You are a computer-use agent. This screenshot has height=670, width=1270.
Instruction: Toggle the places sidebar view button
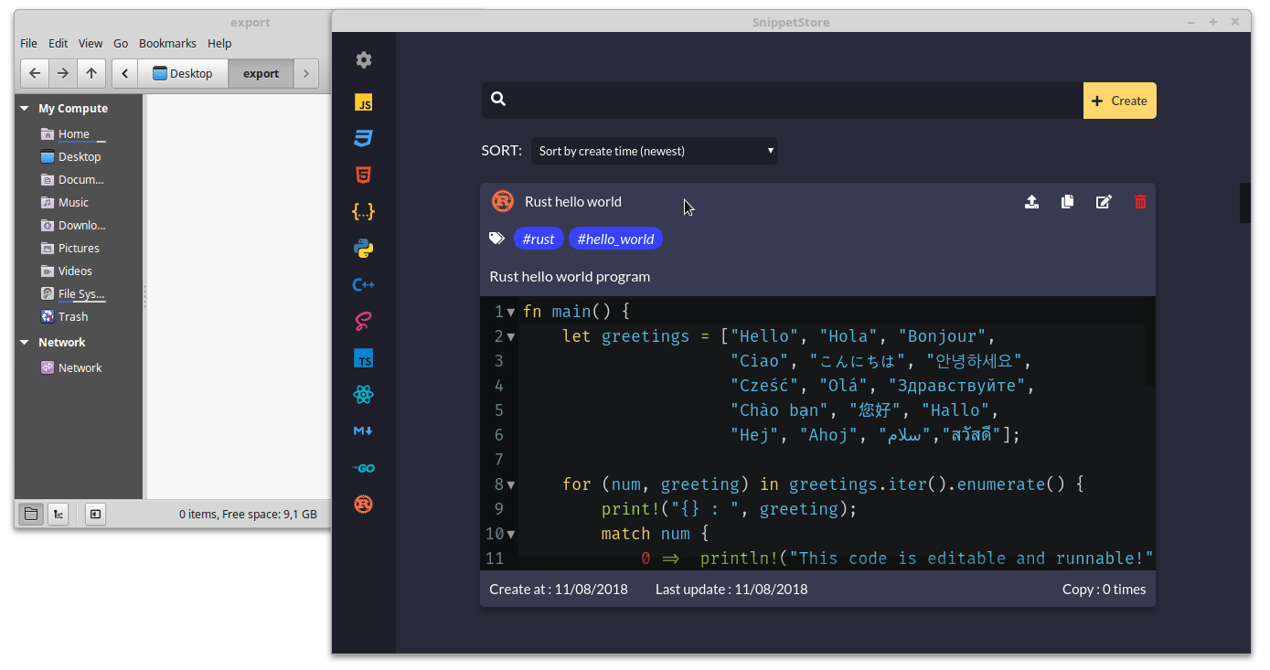tap(31, 515)
